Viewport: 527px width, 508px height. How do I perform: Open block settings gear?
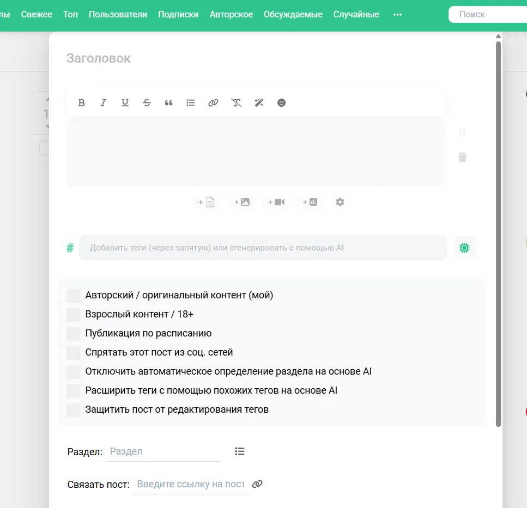click(340, 202)
